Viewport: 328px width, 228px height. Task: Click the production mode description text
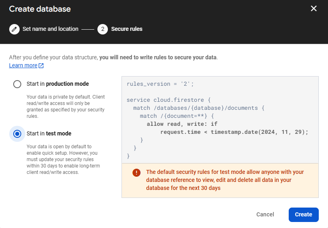click(x=66, y=106)
